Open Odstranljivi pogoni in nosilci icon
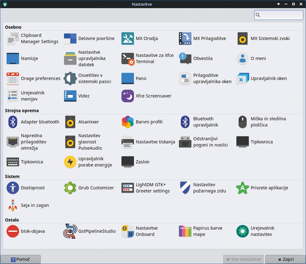Image resolution: width=306 pixels, height=264 pixels. point(185,142)
